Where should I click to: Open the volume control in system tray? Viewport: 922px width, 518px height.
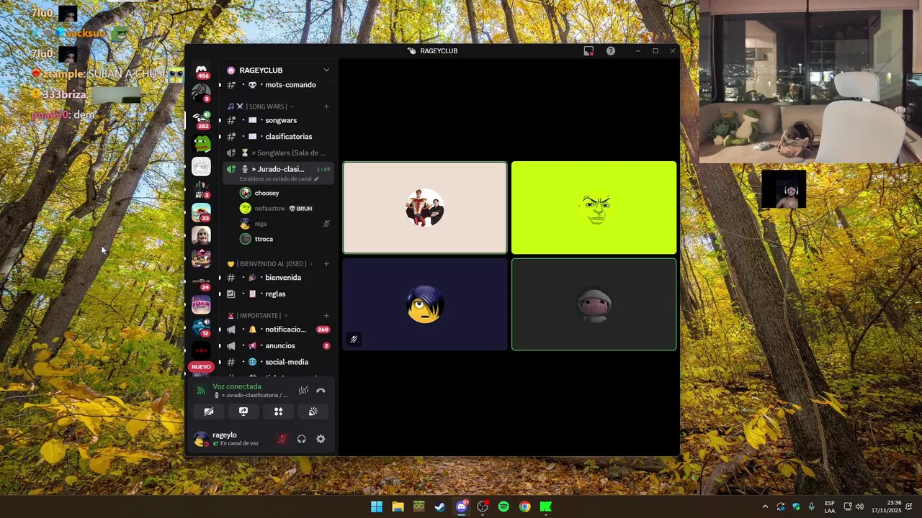(859, 506)
